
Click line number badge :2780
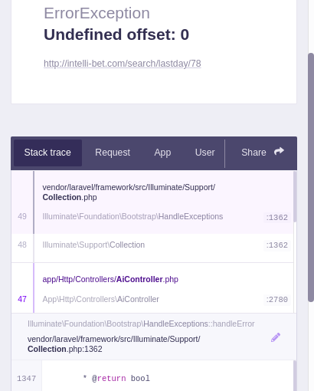(x=277, y=300)
